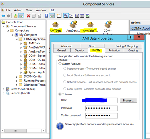
Task: Click the tree pane scroll right arrow
Action: pos(43,131)
